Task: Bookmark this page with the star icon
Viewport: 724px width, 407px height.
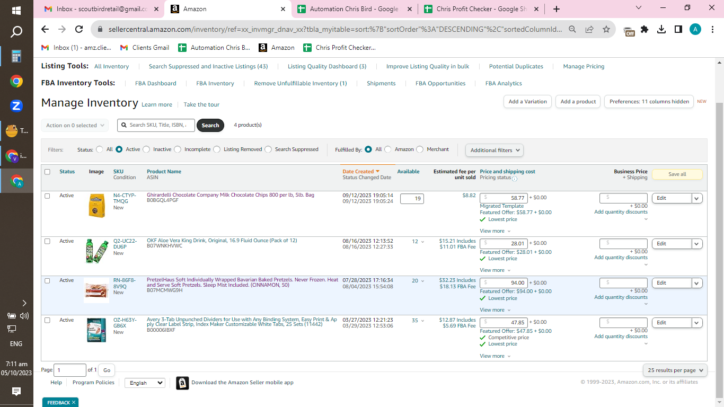Action: tap(606, 30)
